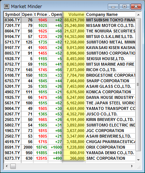Screen dimensions: 145x173
Task: Click change value +1600
Action: 56,147
